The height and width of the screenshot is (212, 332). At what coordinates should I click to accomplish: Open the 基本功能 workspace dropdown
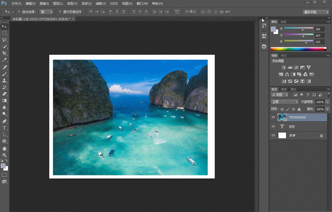pyautogui.click(x=316, y=12)
